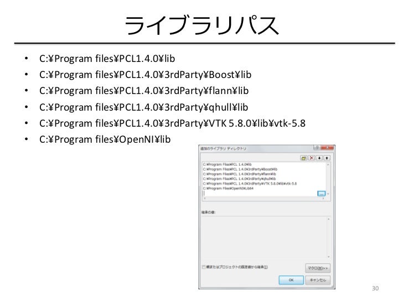Click the move line up arrow icon
Image resolution: width=403 pixels, height=302 pixels.
pyautogui.click(x=327, y=158)
